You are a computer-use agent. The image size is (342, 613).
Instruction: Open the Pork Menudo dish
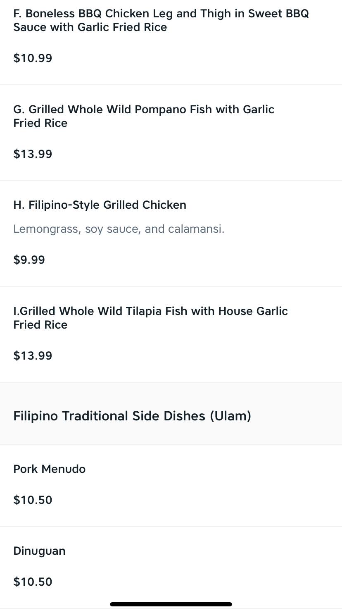(x=50, y=469)
